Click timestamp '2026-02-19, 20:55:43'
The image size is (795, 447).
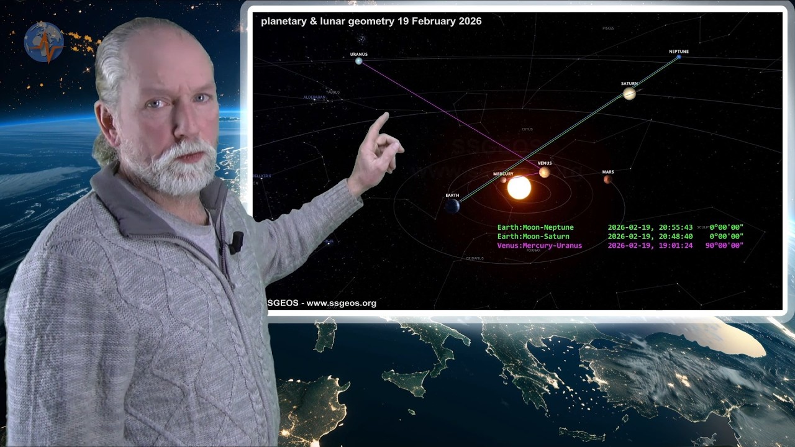tap(650, 228)
